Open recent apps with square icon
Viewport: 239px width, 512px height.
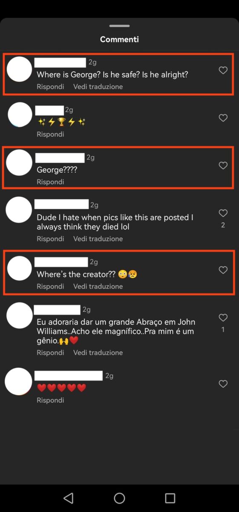(x=170, y=498)
